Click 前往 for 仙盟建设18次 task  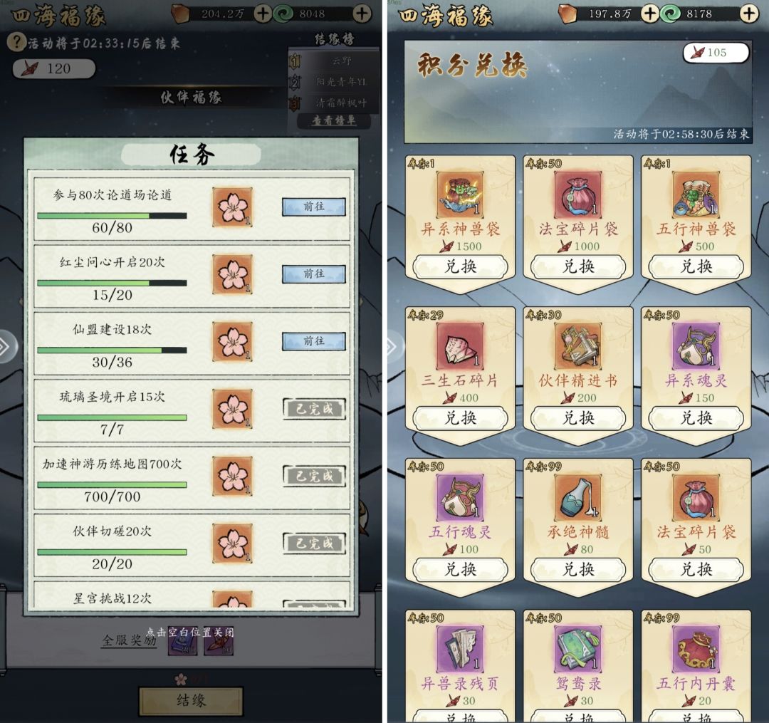(x=314, y=341)
